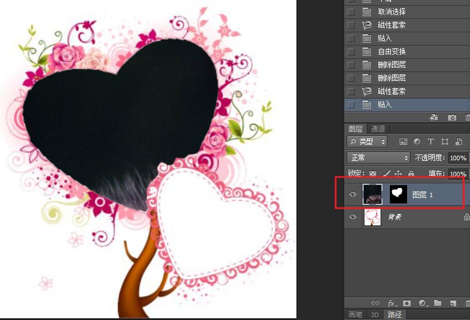Viewport: 470px width, 320px height.
Task: Open the 路径 tab
Action: [x=394, y=315]
